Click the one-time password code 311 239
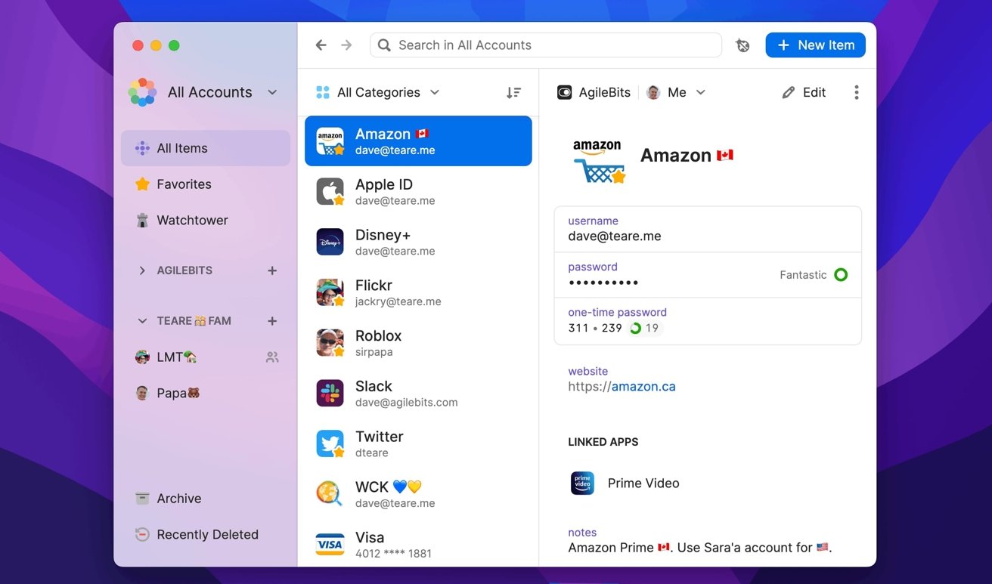 click(595, 328)
